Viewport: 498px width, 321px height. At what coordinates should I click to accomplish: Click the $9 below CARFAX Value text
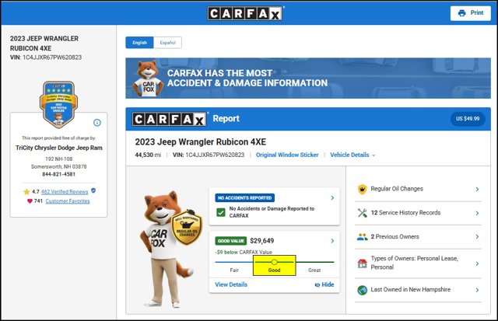[x=244, y=252]
